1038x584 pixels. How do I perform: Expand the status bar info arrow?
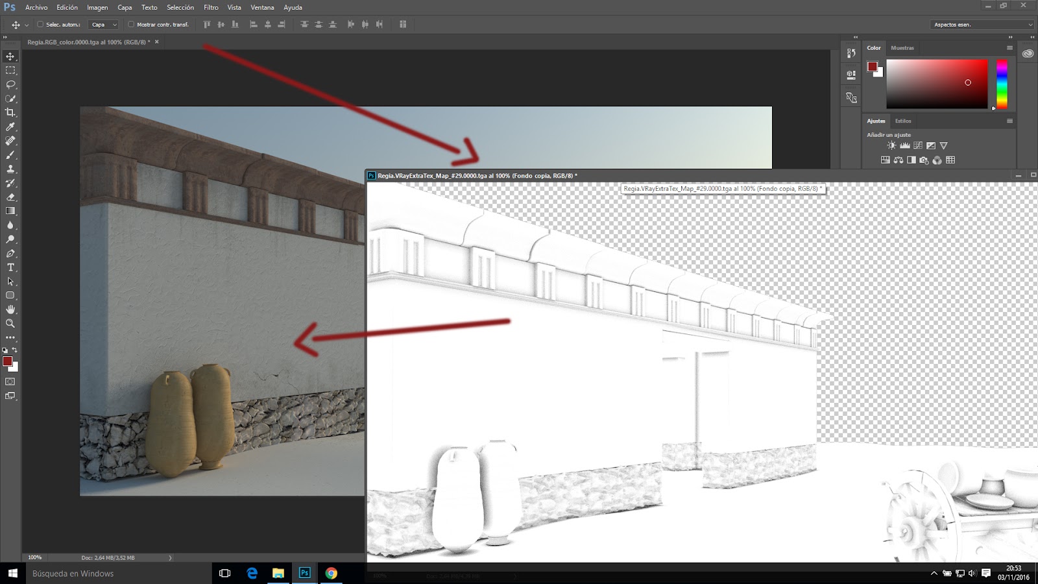pyautogui.click(x=171, y=557)
